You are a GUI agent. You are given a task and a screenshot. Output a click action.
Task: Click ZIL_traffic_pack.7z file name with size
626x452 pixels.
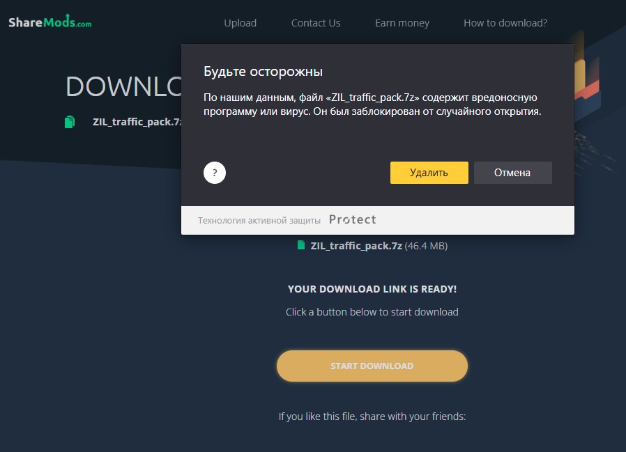point(379,246)
